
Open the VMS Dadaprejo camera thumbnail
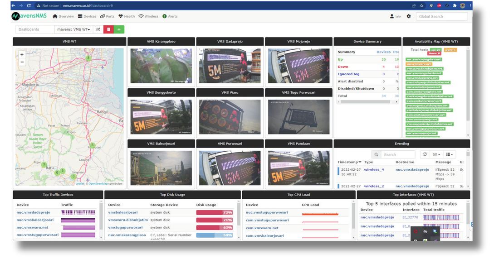click(230, 66)
